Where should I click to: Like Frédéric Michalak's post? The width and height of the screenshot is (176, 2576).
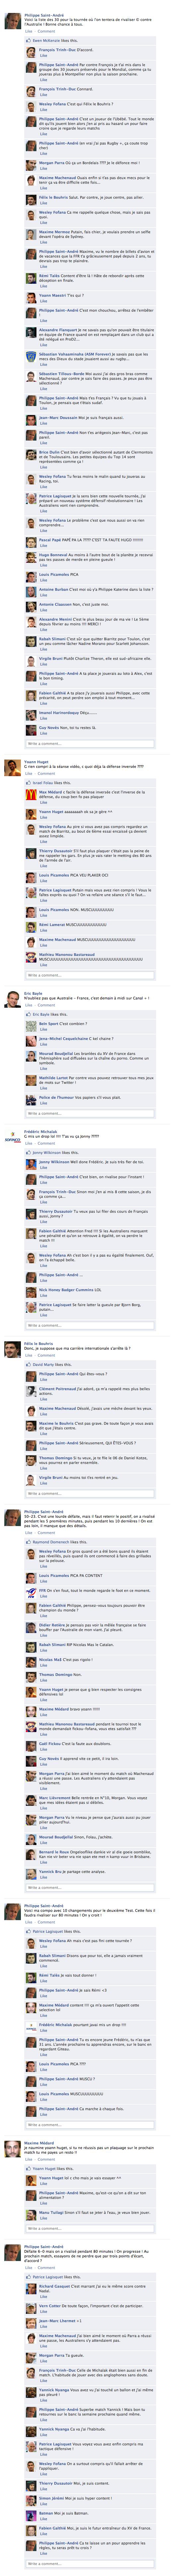[x=28, y=1143]
